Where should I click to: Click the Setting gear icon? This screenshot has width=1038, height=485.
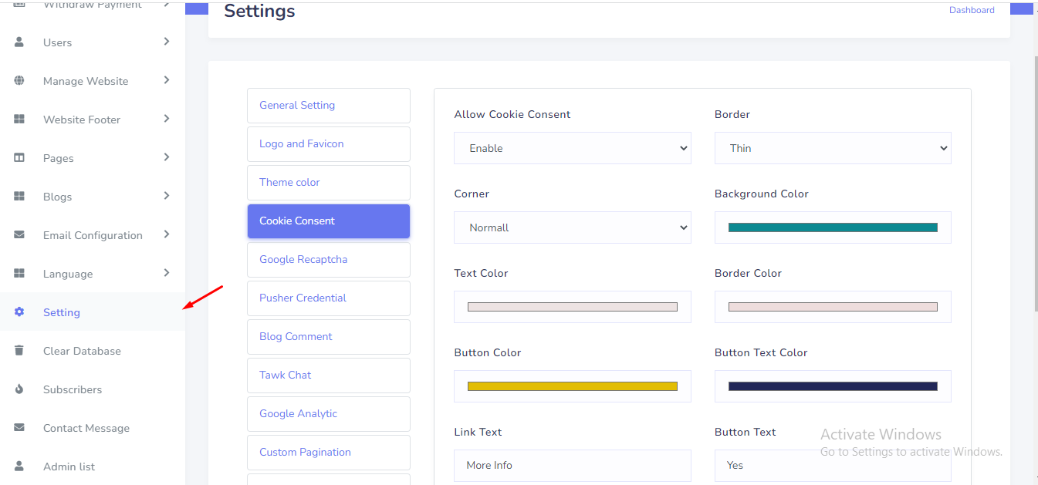(19, 312)
